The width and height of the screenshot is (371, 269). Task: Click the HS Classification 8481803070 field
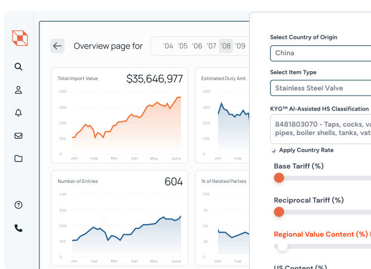pyautogui.click(x=321, y=129)
